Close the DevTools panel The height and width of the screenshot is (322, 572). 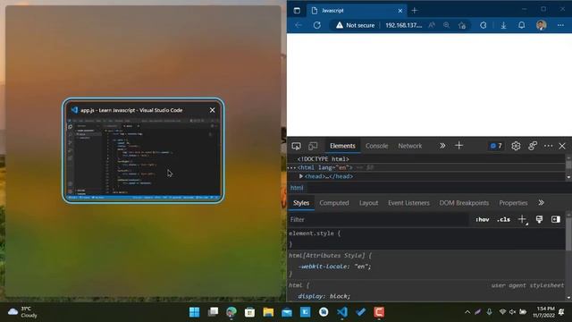[x=562, y=146]
